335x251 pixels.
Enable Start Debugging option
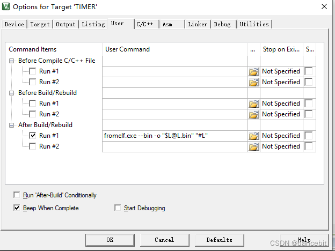[118, 208]
